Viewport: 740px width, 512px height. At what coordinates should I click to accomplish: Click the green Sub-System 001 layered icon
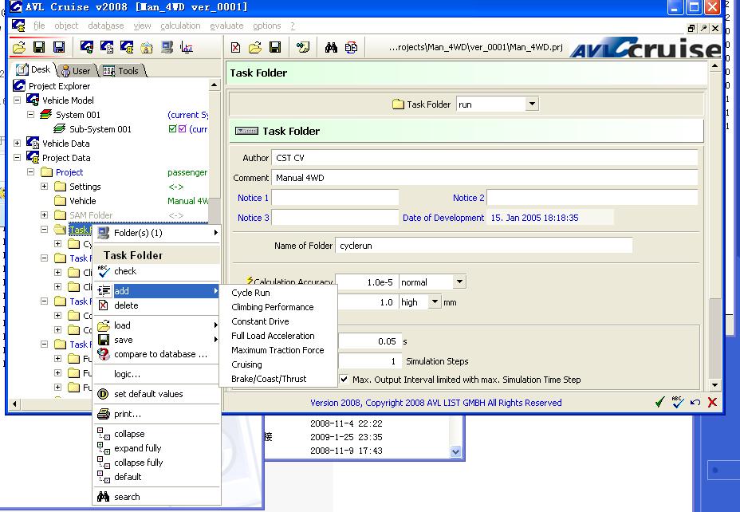tap(60, 128)
